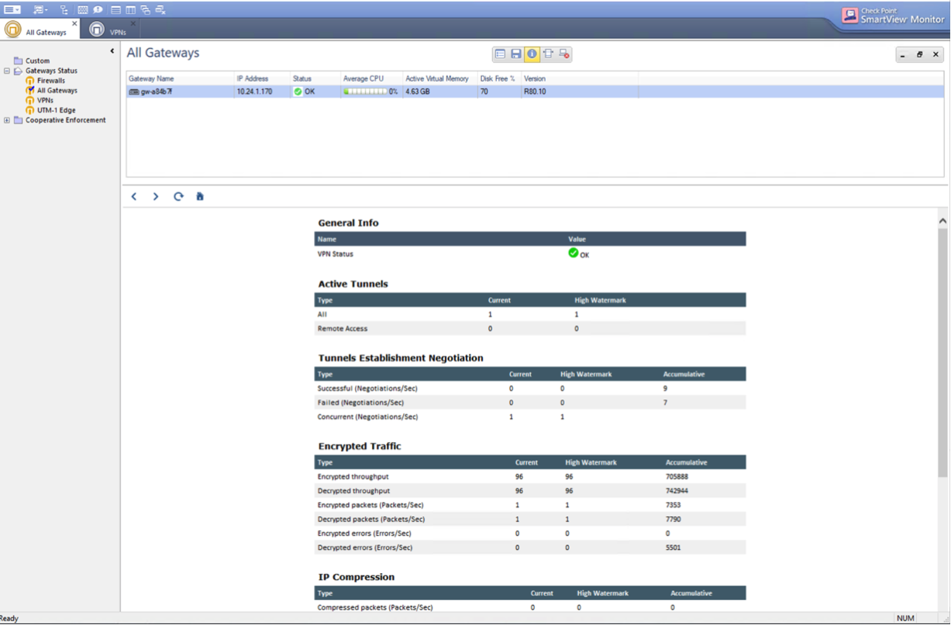Navigate back with the left arrow
This screenshot has height=625, width=951.
tap(134, 197)
